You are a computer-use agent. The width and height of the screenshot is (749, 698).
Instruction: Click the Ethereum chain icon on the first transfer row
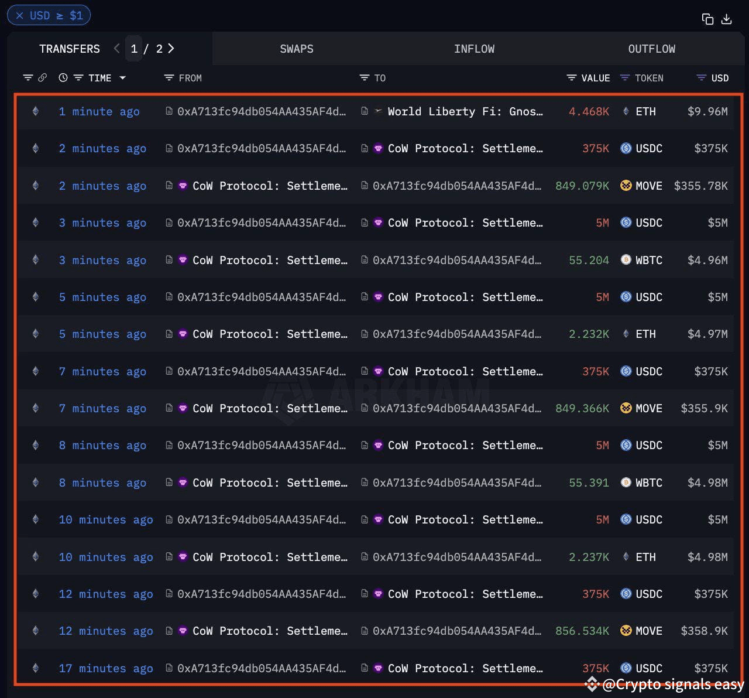tap(35, 111)
